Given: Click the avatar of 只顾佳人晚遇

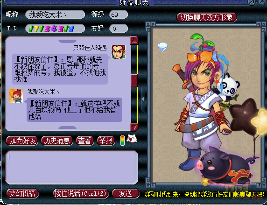Looking at the screenshot, I should pyautogui.click(x=119, y=52).
